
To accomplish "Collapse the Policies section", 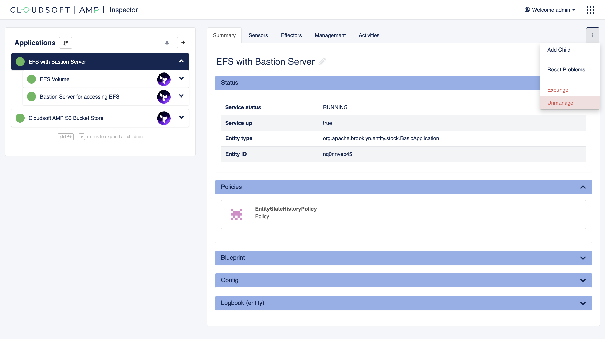I will [583, 187].
